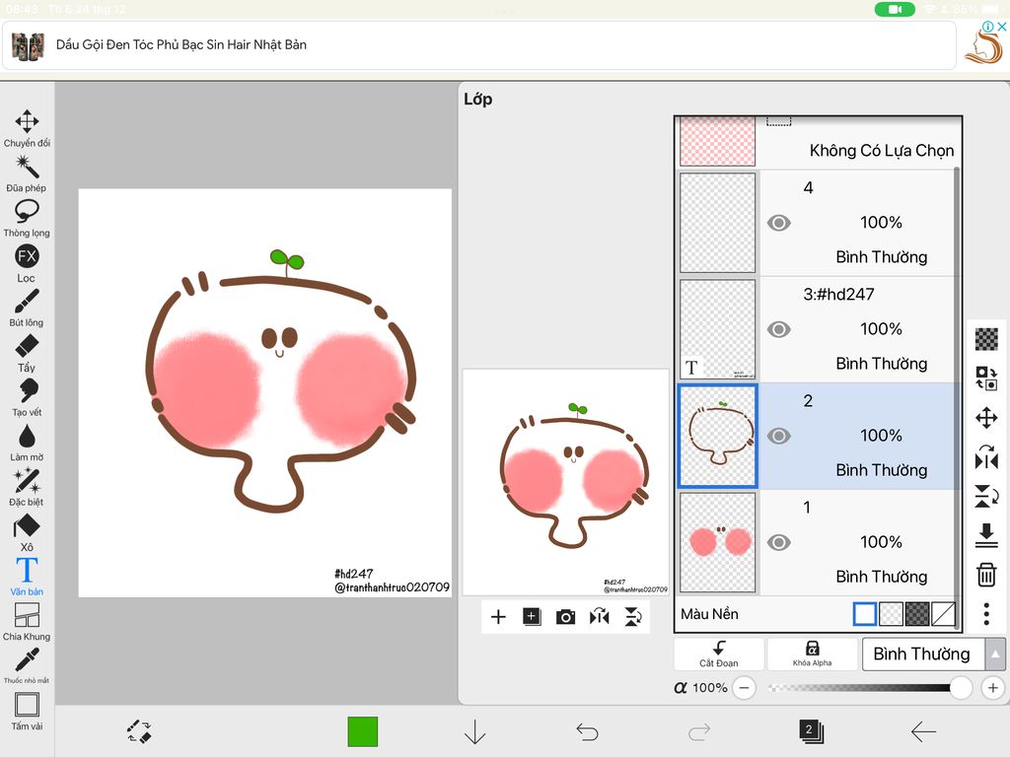
Task: Click the move layer cross-arrow icon
Action: (986, 418)
